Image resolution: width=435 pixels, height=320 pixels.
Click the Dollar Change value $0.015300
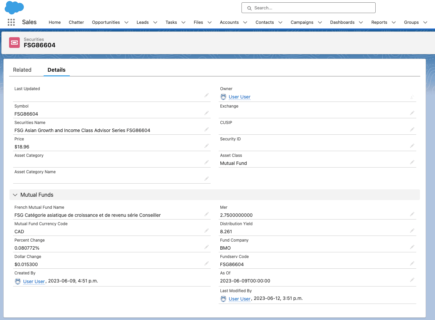[x=26, y=264]
